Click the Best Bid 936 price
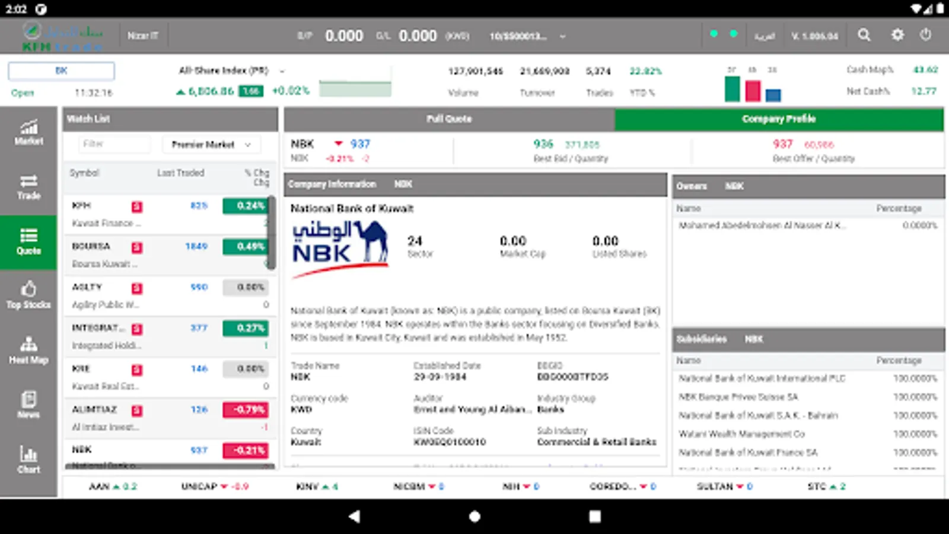 (543, 144)
